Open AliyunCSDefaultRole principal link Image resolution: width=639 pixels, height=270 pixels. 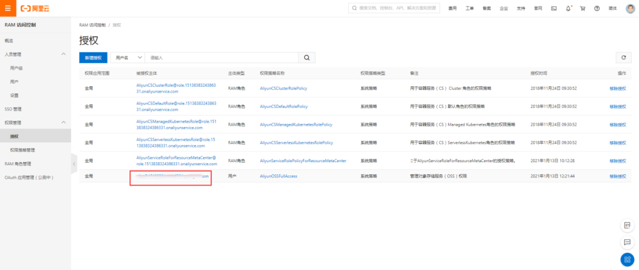176,107
